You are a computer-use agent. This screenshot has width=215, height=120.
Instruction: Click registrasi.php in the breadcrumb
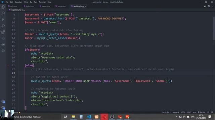tap(16, 10)
